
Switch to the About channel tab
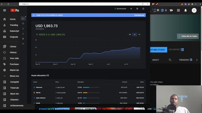tap(156, 60)
